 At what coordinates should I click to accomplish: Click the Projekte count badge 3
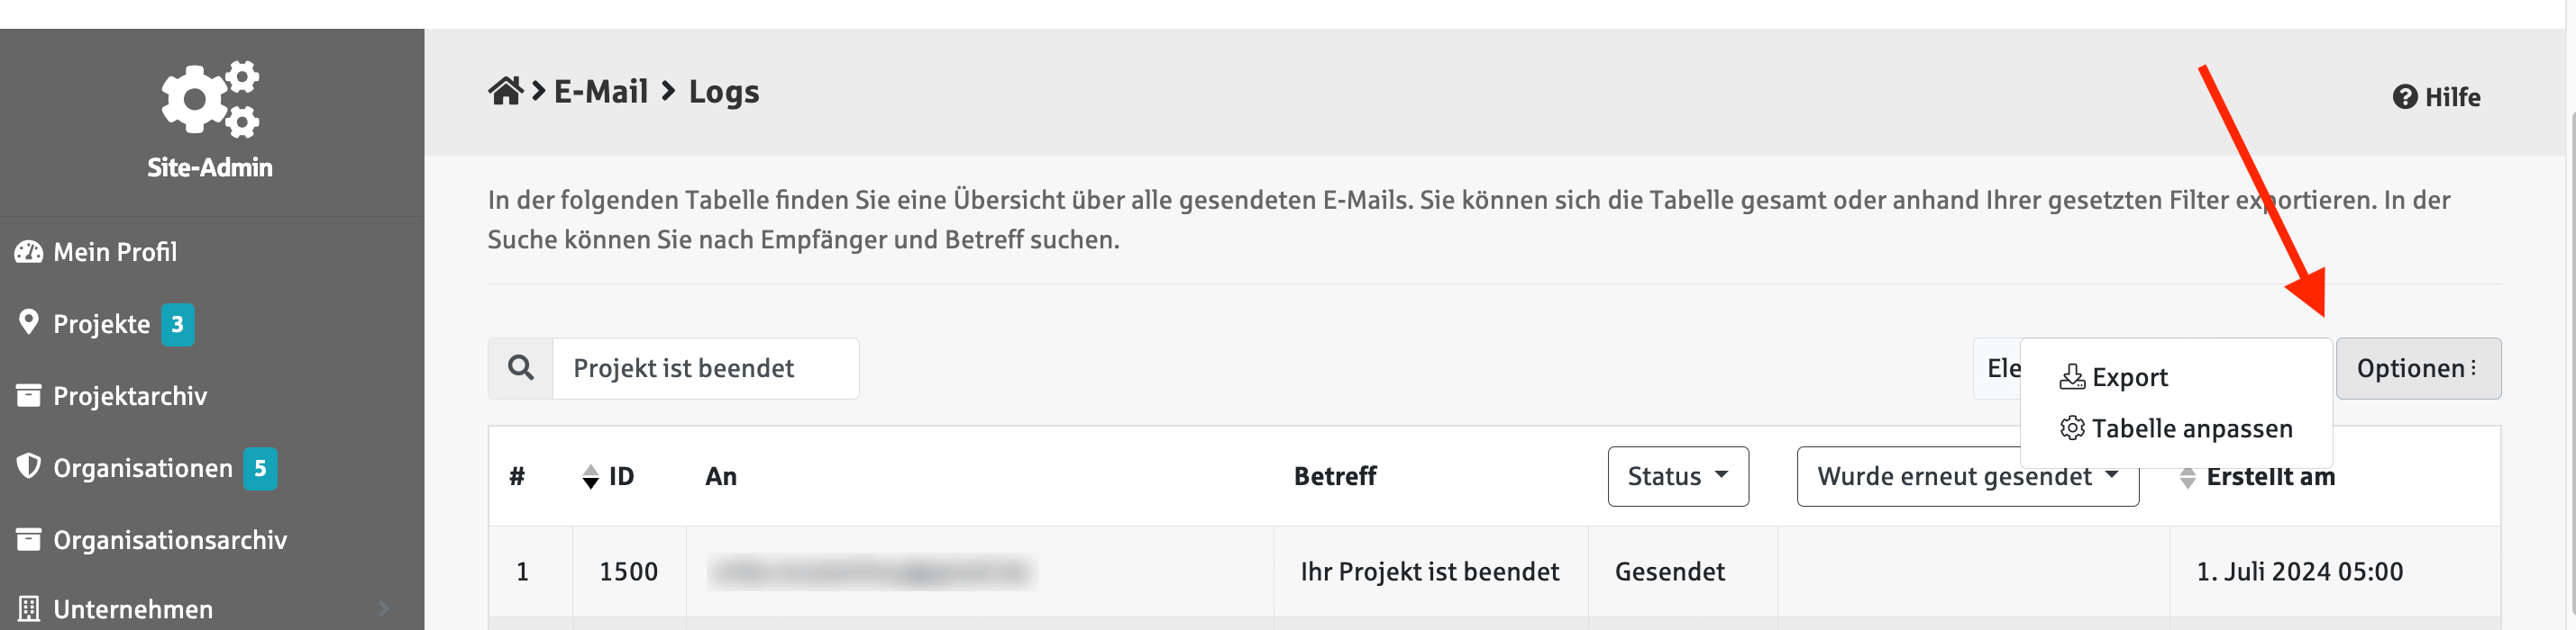click(x=178, y=325)
